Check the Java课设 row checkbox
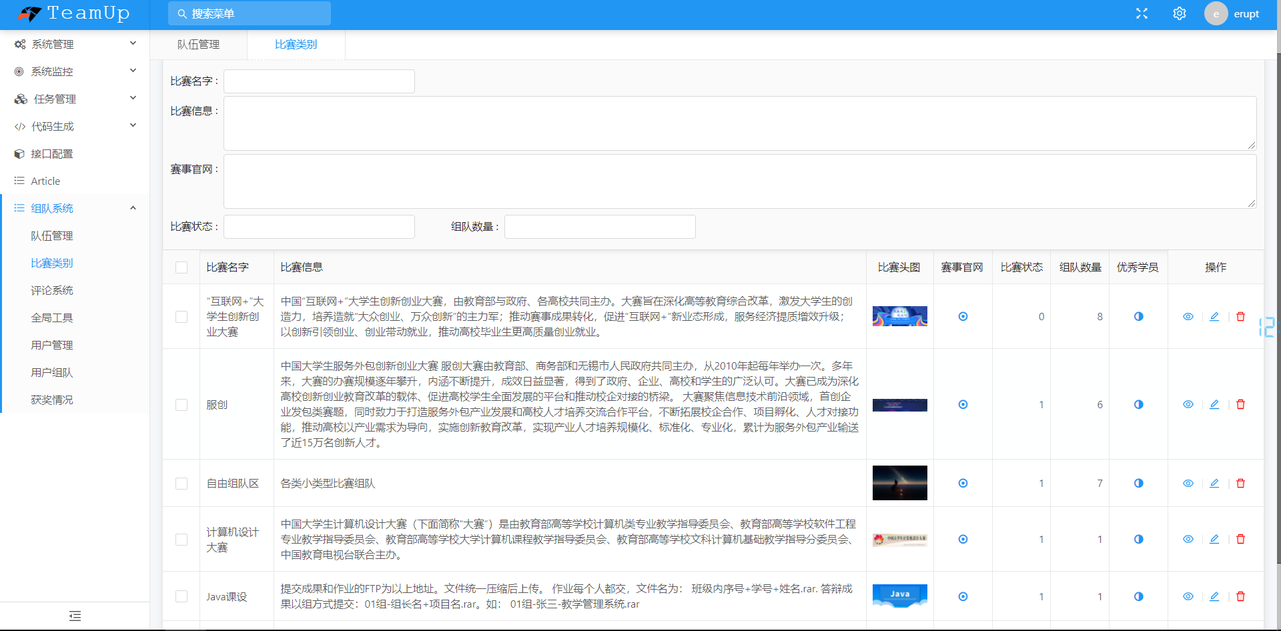The height and width of the screenshot is (631, 1281). click(181, 596)
